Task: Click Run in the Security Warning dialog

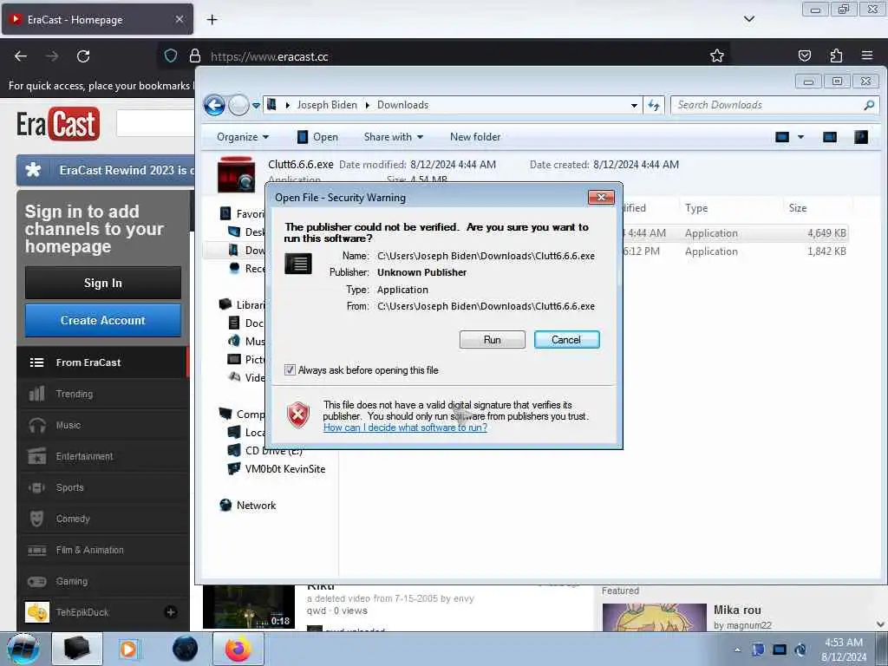Action: point(493,340)
